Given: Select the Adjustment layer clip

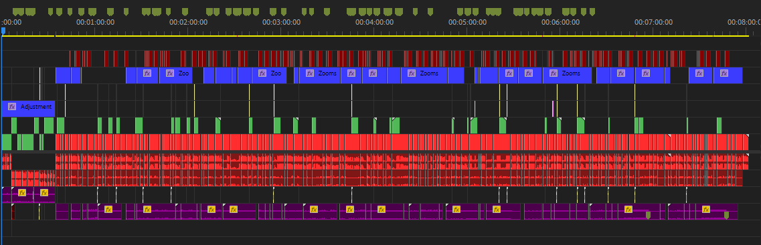Looking at the screenshot, I should [29, 108].
